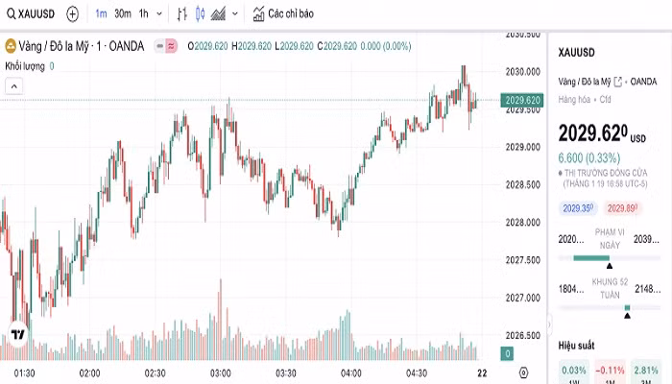Select the area chart style icon
The height and width of the screenshot is (384, 672).
tap(219, 14)
